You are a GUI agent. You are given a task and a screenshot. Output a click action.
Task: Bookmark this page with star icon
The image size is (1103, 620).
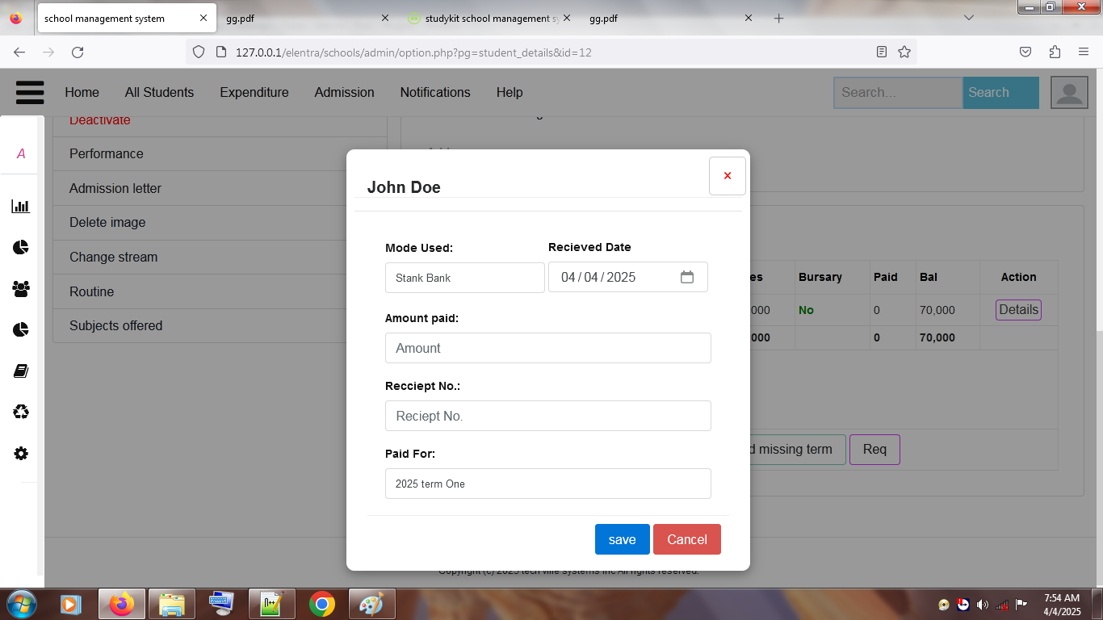[904, 52]
